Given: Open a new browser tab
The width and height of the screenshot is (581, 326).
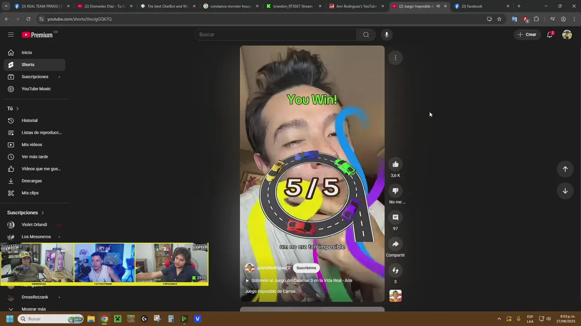Looking at the screenshot, I should click(519, 6).
